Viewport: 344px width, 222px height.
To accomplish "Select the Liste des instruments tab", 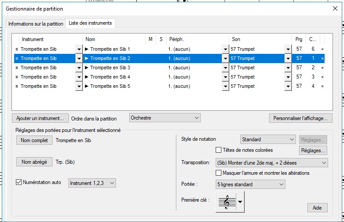I will (x=91, y=23).
